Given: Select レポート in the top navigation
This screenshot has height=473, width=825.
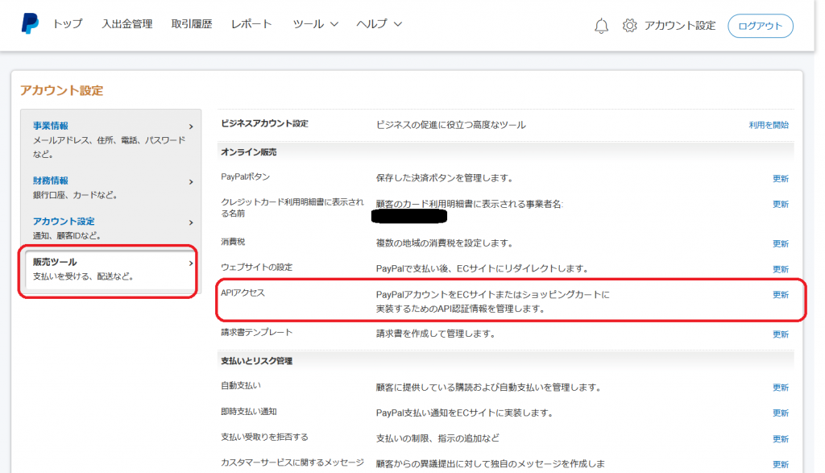Looking at the screenshot, I should tap(251, 24).
